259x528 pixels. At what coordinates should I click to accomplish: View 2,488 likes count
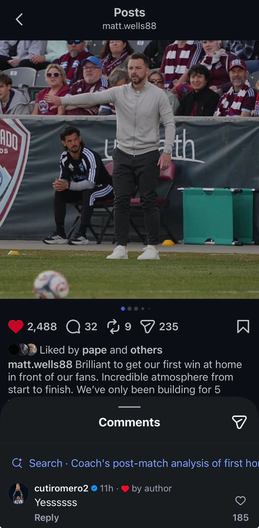[42, 327]
